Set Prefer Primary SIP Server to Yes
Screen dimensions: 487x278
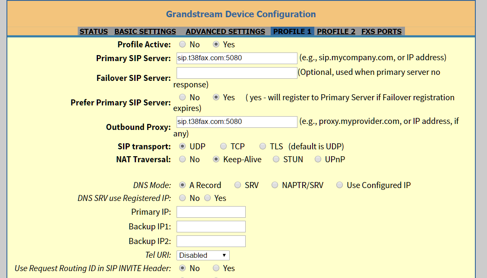pyautogui.click(x=216, y=97)
